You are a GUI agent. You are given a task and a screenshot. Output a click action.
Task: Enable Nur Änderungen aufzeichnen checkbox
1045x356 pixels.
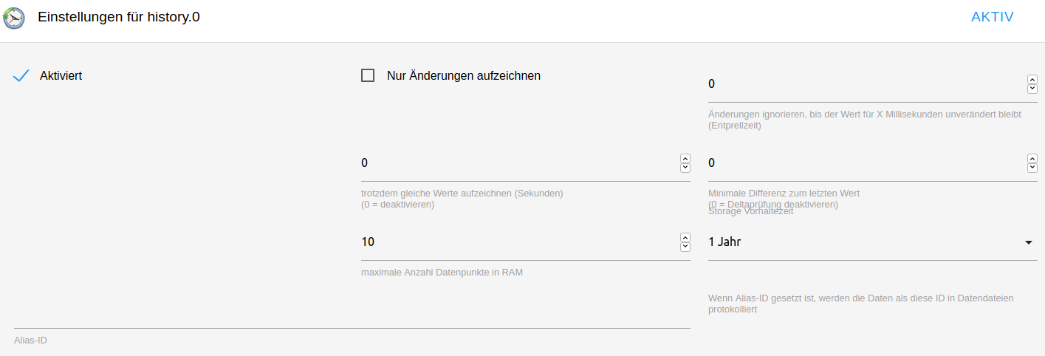tap(368, 75)
